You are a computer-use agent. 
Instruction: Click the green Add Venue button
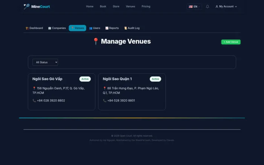click(231, 42)
